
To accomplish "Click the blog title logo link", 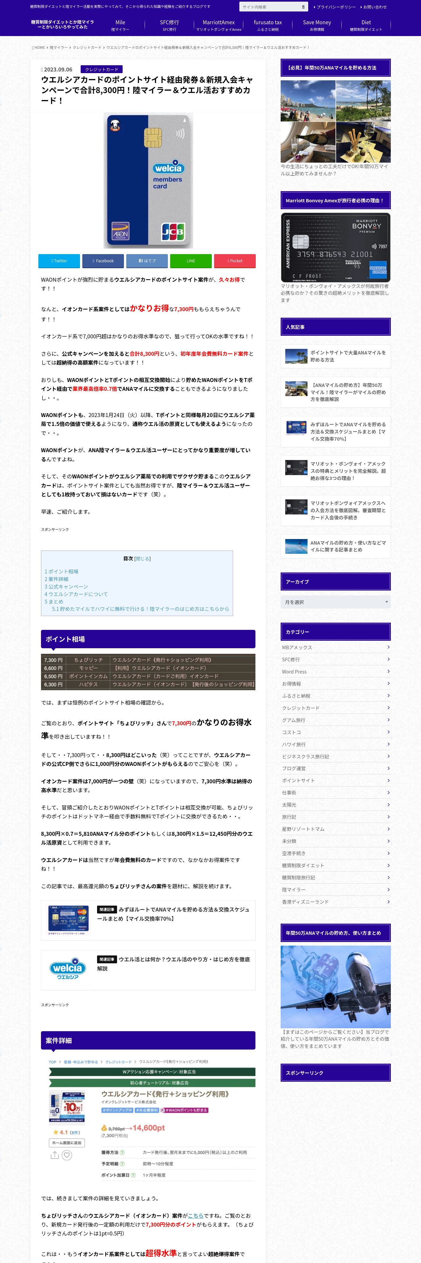I will (x=62, y=25).
